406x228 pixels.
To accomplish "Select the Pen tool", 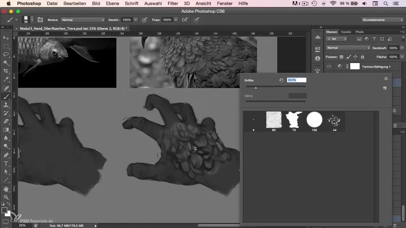I will [x=6, y=155].
